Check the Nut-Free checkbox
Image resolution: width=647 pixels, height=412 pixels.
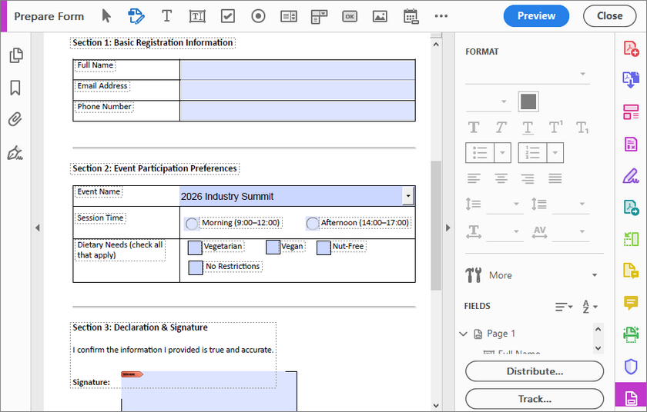323,248
